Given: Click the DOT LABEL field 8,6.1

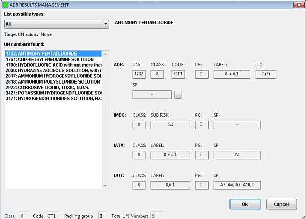Looking at the screenshot, I should (170, 185).
